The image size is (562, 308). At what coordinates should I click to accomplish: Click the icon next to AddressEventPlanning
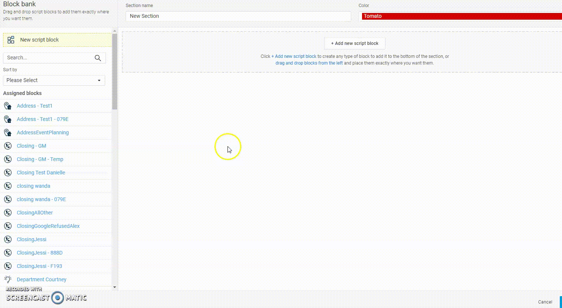pyautogui.click(x=7, y=133)
